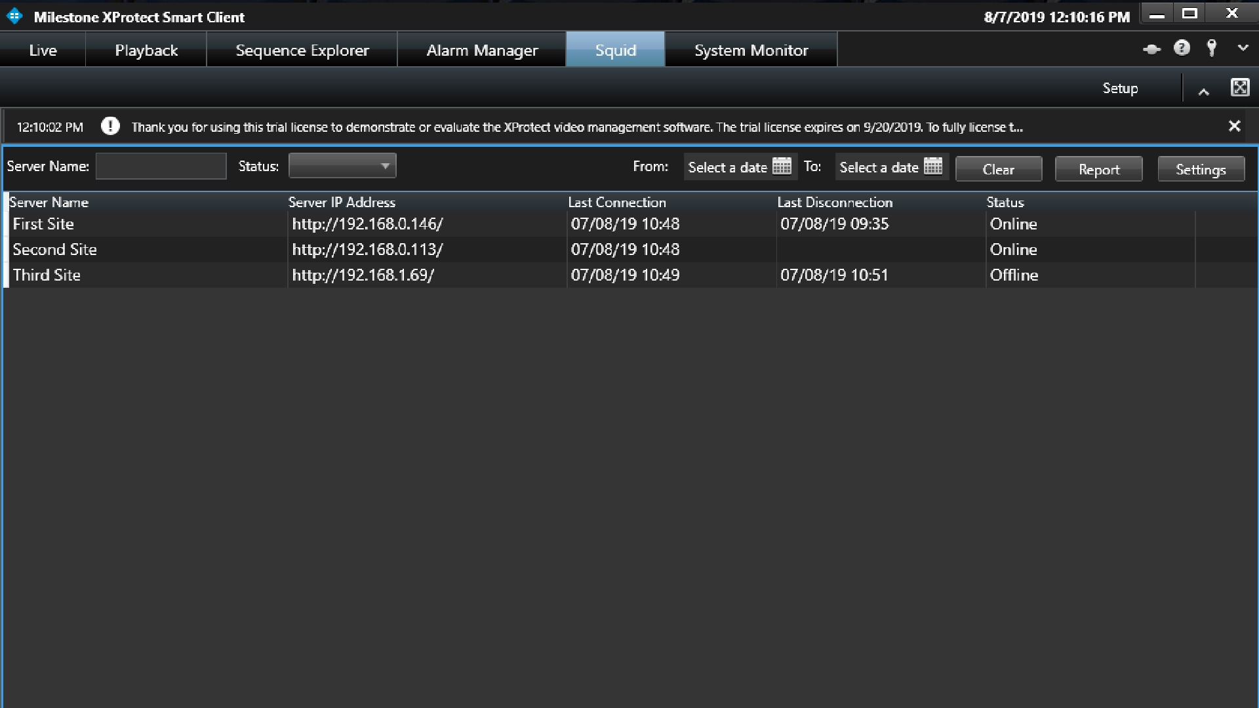Open the From date calendar icon
1259x708 pixels.
(782, 167)
